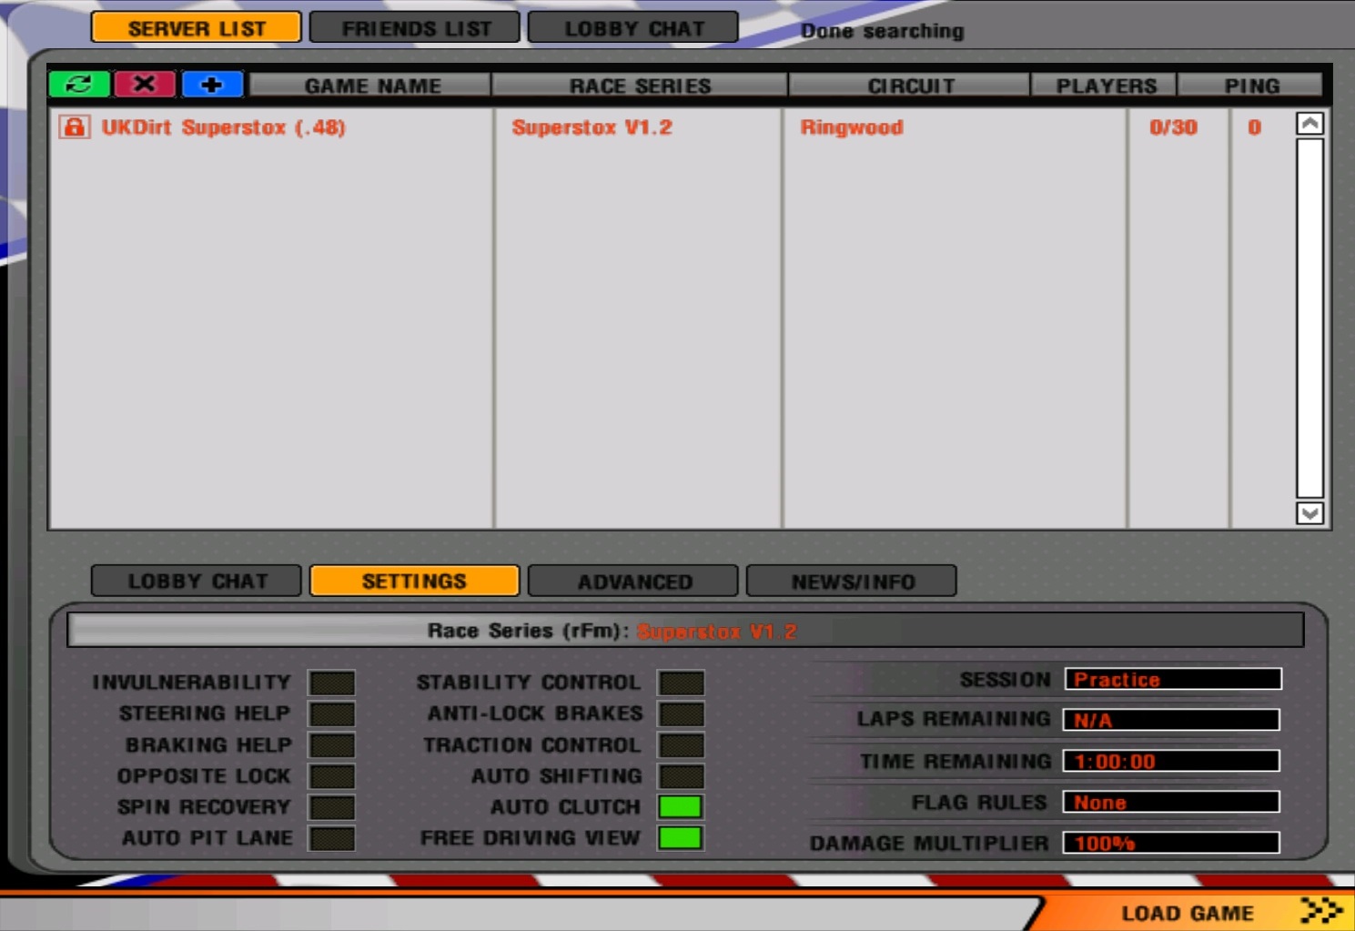Image resolution: width=1355 pixels, height=931 pixels.
Task: Select the UKDirt Superstox (.48) server row
Action: click(x=672, y=127)
